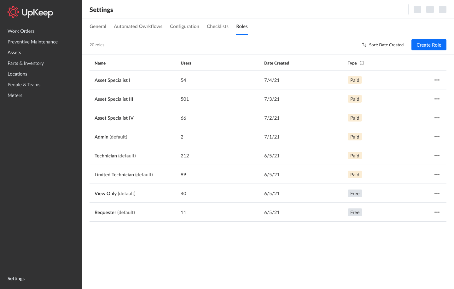Click the Paid badge for Technician
Viewport: 454px width, 289px height.
(355, 156)
